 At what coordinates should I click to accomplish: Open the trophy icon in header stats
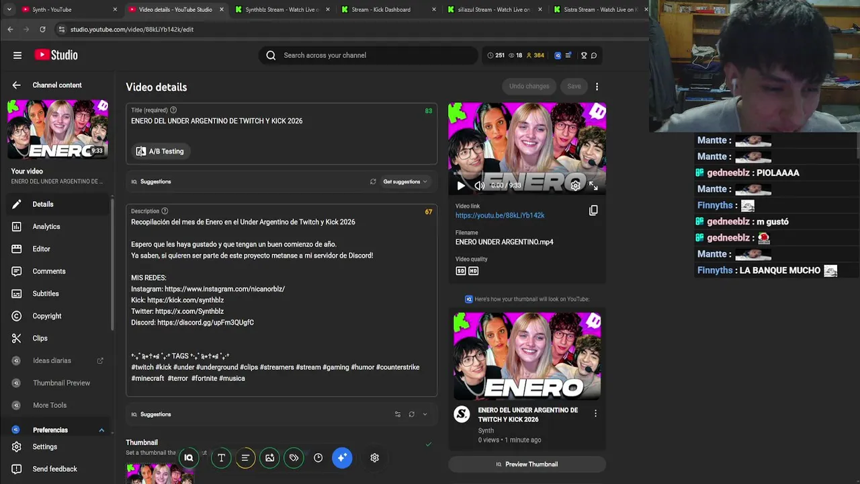click(x=584, y=55)
